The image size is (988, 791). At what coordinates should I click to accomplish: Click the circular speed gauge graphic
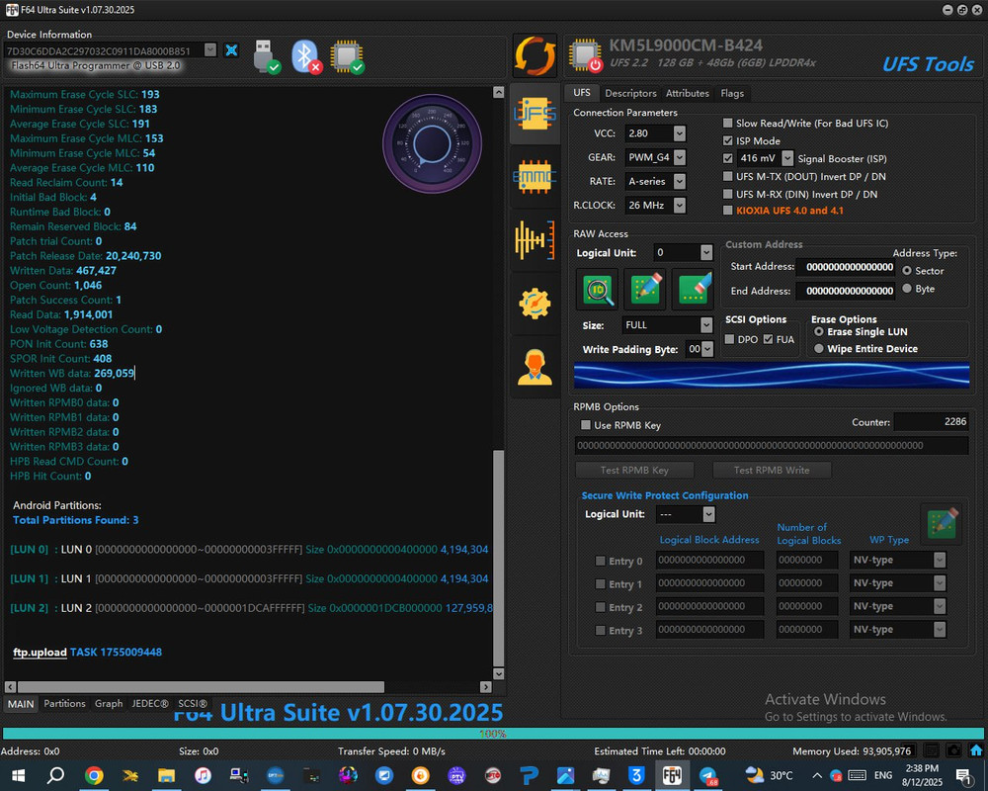pyautogui.click(x=432, y=143)
